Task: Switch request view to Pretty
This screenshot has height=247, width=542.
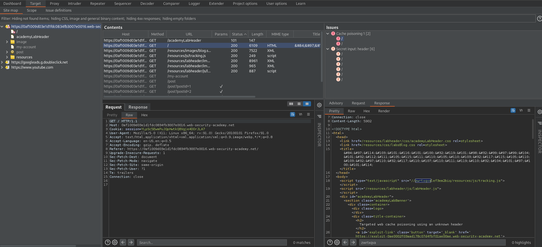Action: (x=112, y=115)
